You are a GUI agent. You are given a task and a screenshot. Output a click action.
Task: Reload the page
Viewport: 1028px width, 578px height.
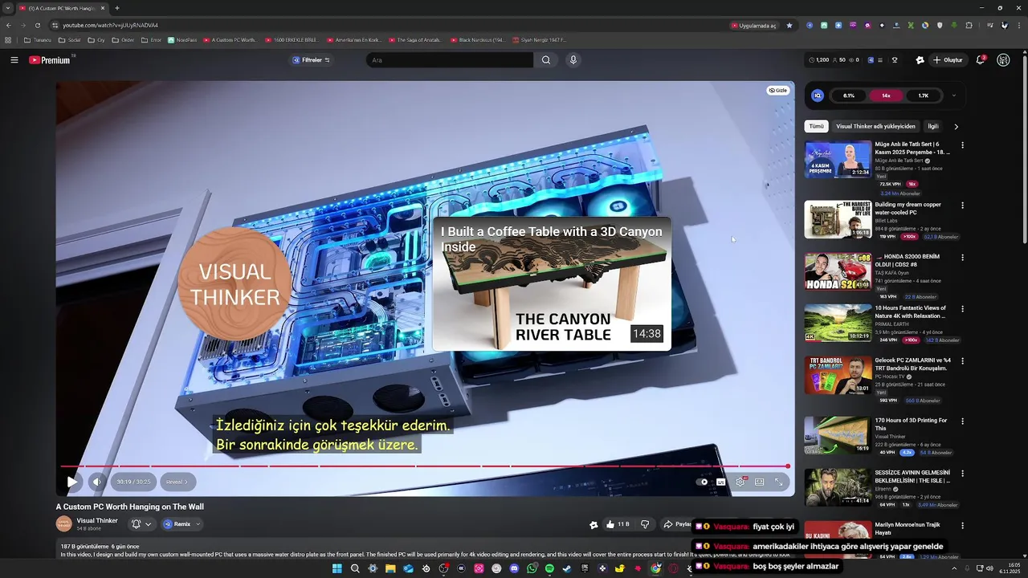point(37,26)
